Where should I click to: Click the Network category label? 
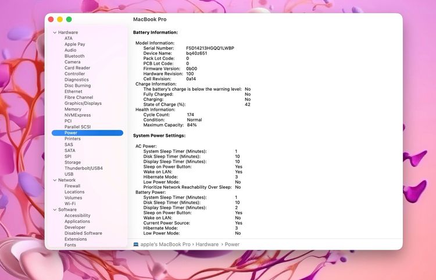[x=67, y=180]
